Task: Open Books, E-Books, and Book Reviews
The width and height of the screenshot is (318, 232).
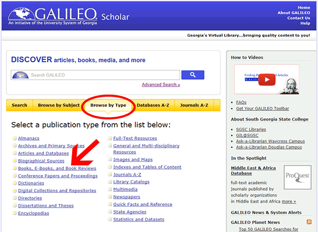Action: [x=57, y=168]
